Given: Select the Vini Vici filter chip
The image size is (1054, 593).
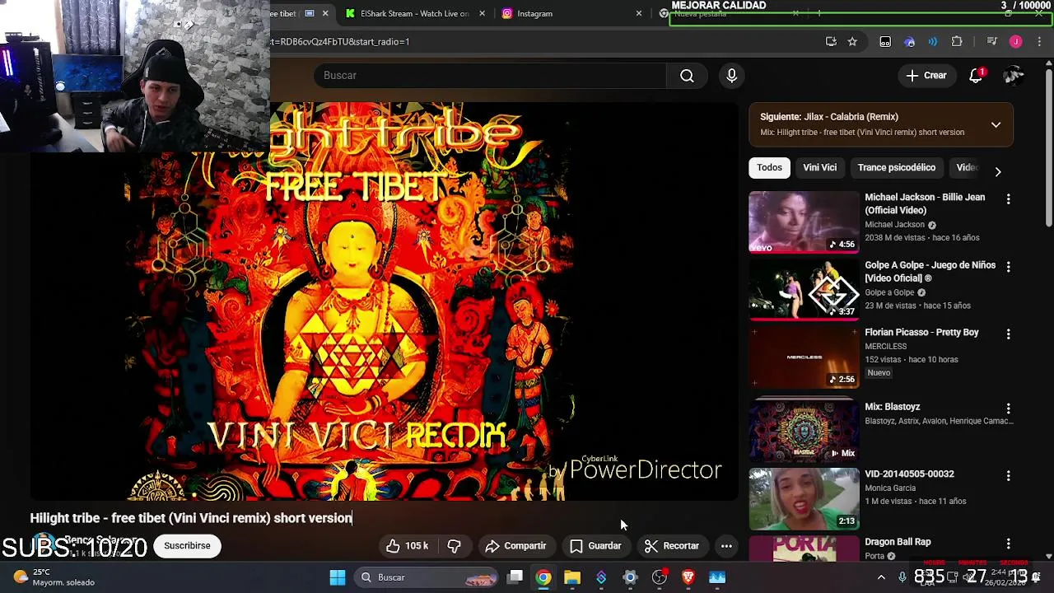Looking at the screenshot, I should pyautogui.click(x=819, y=168).
